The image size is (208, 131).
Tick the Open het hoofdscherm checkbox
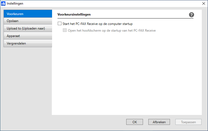[x=65, y=30]
